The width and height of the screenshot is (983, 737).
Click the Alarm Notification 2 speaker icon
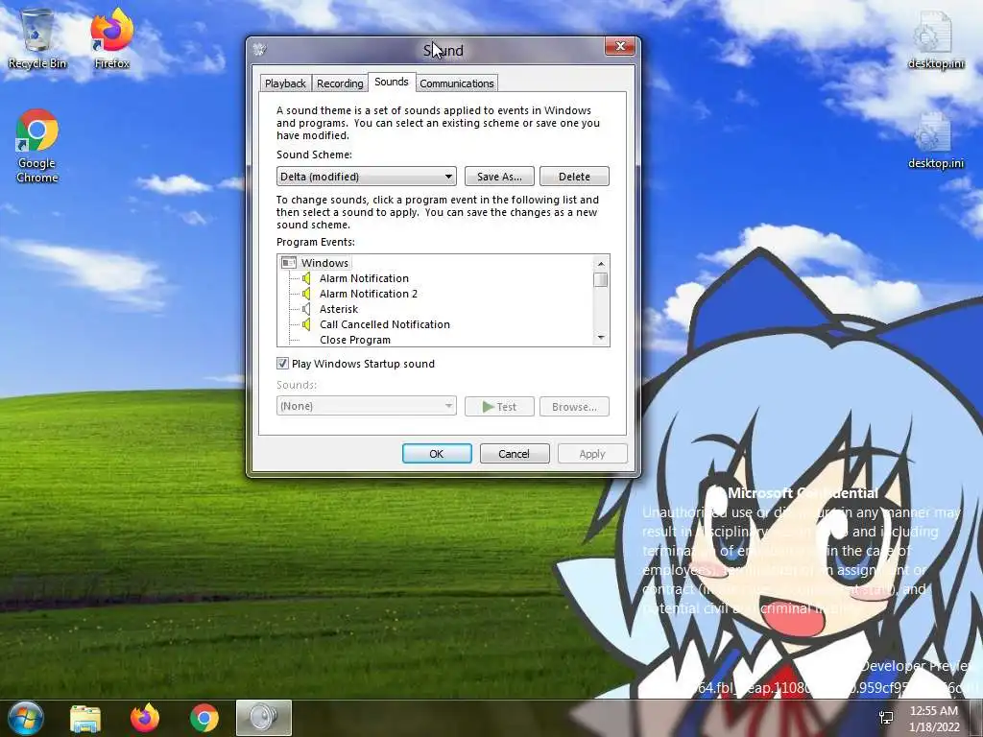coord(306,294)
